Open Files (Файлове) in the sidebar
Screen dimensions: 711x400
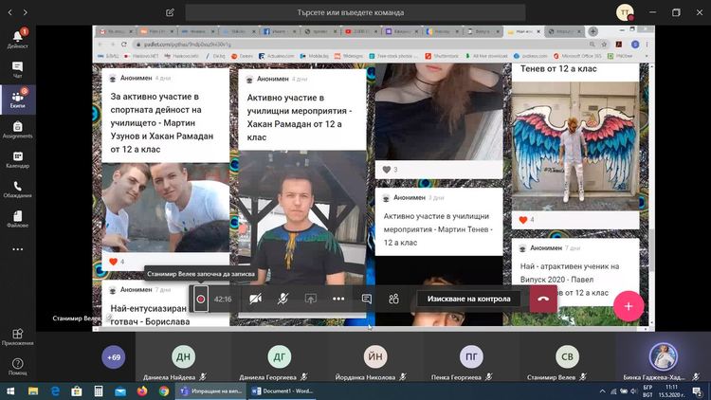(x=17, y=219)
